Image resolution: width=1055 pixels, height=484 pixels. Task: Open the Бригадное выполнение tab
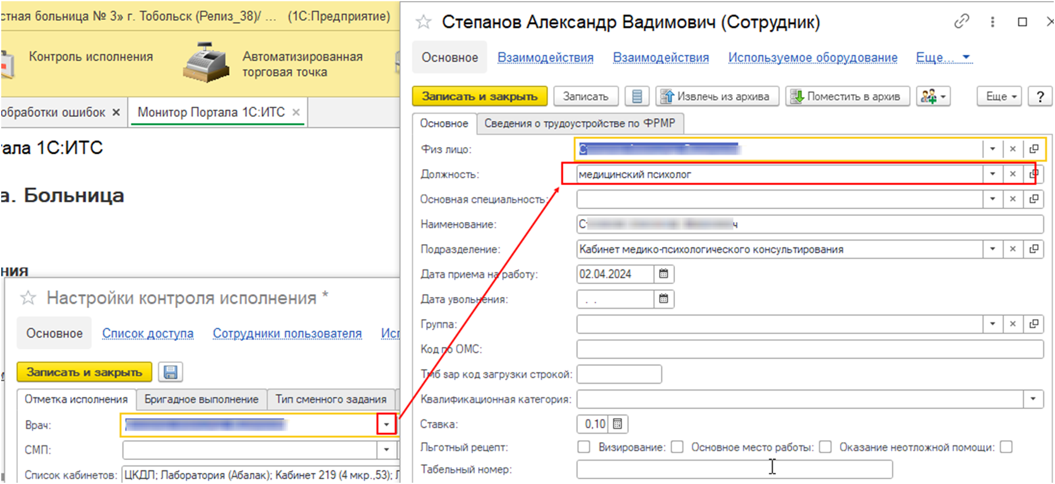[x=201, y=399]
